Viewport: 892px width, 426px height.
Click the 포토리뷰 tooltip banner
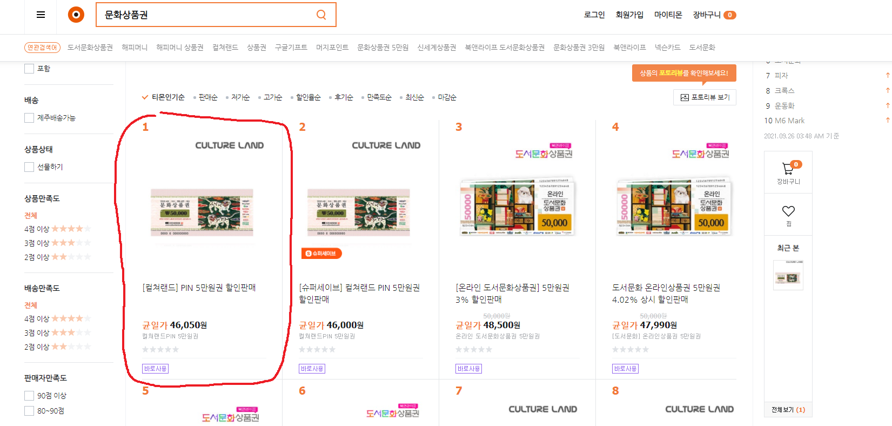[684, 73]
